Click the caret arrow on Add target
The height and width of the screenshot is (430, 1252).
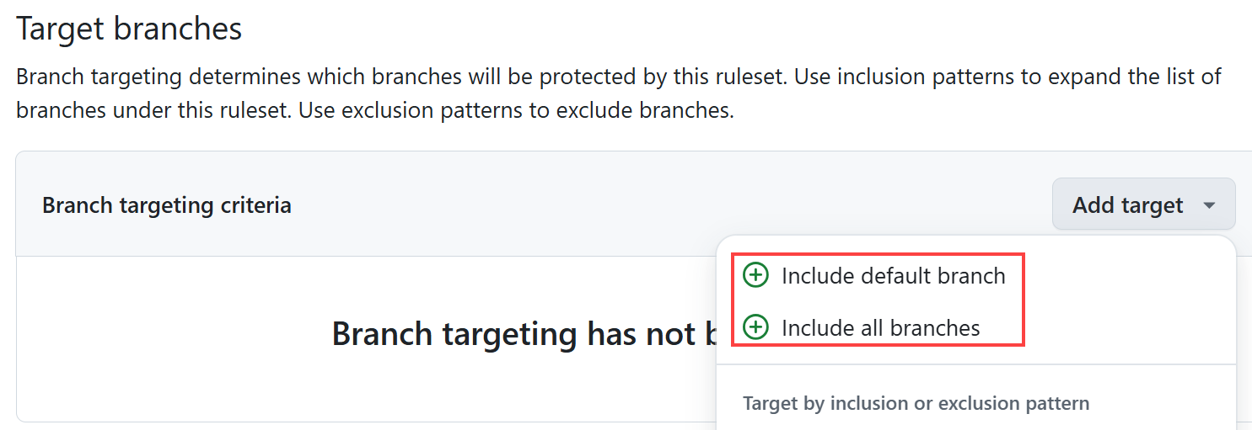(x=1209, y=205)
